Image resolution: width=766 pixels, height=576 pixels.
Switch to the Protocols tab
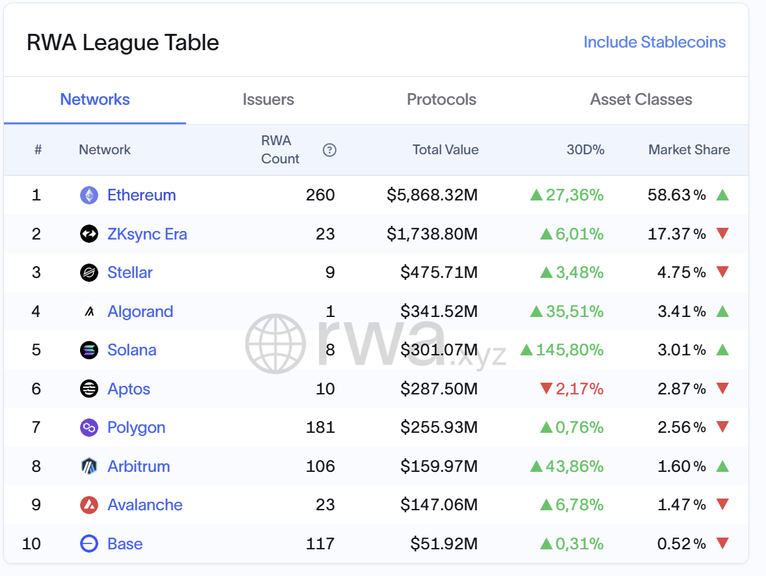[441, 100]
